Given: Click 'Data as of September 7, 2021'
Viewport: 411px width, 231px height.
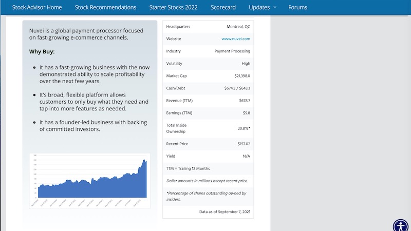Looking at the screenshot, I should point(225,211).
